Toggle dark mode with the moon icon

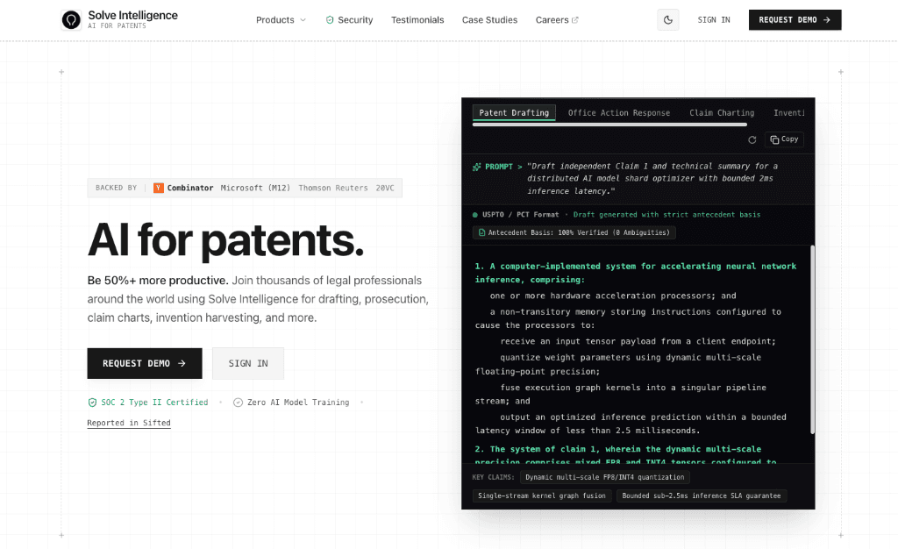(667, 20)
